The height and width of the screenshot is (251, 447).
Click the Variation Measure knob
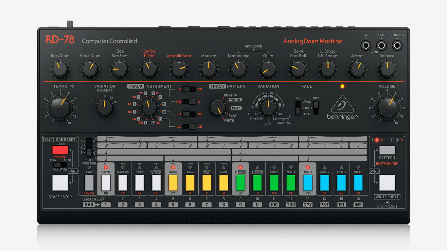click(105, 107)
